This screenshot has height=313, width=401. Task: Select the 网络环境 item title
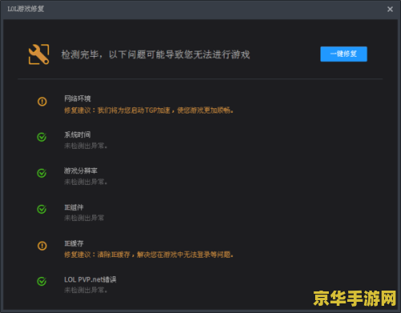(x=78, y=98)
